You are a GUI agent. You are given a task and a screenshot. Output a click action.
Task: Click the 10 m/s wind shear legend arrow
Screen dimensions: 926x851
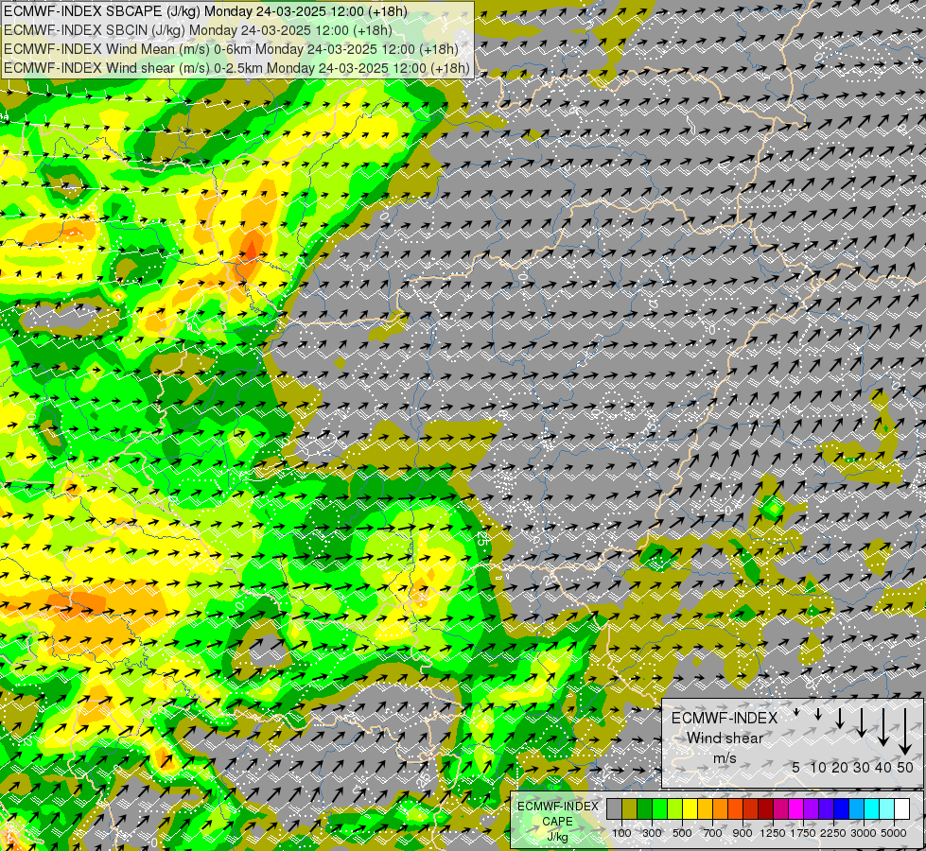pyautogui.click(x=818, y=714)
